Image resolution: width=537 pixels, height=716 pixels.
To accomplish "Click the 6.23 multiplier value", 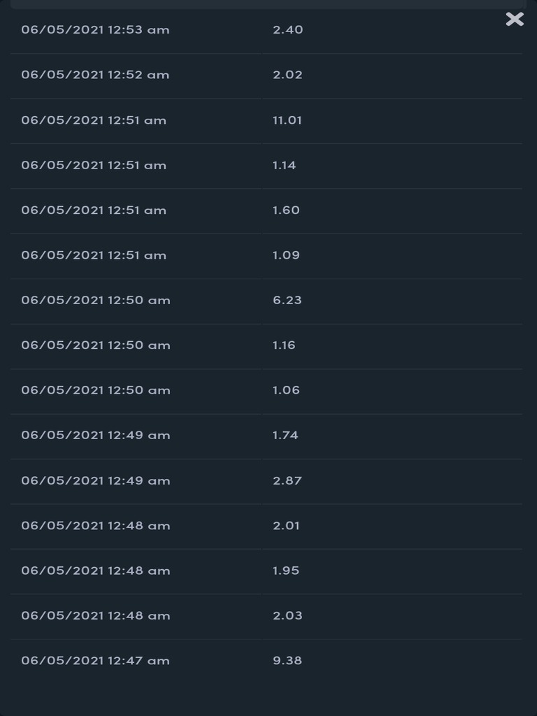I will click(287, 300).
